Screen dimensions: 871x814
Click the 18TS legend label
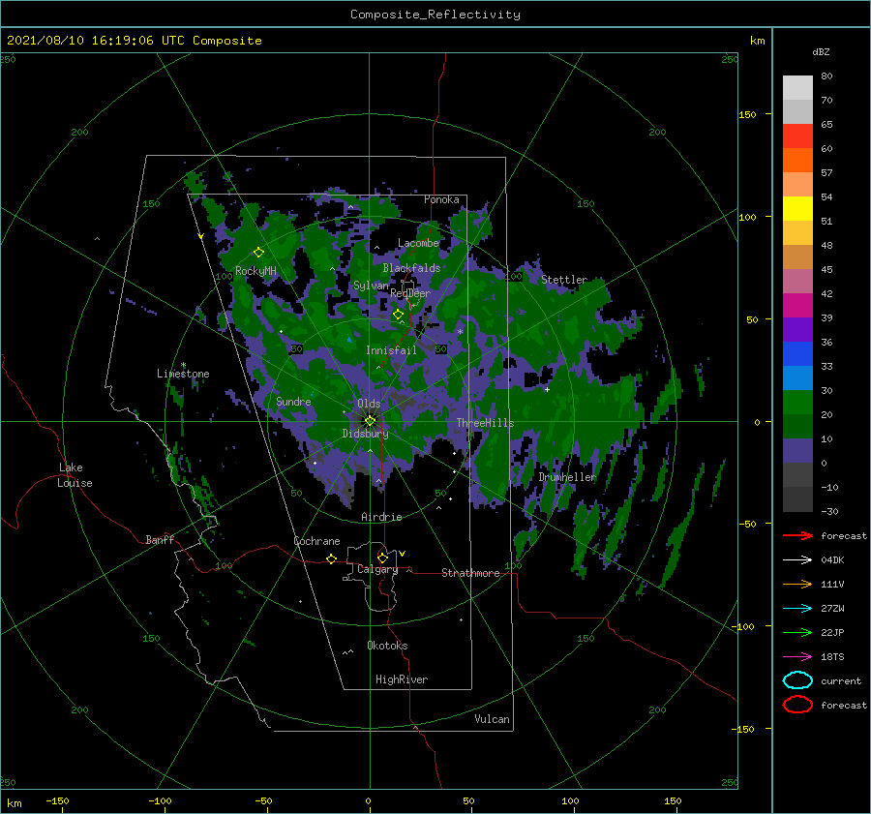832,657
